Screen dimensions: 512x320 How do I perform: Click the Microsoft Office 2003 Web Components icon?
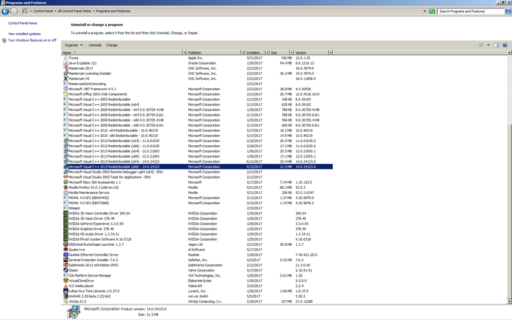pyautogui.click(x=66, y=94)
